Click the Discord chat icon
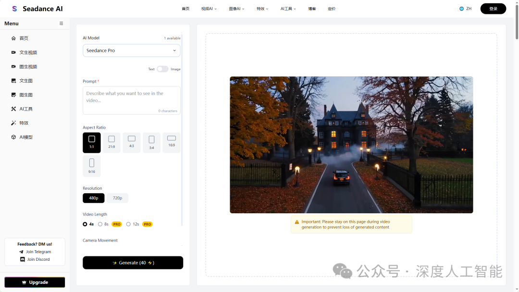 (23, 260)
